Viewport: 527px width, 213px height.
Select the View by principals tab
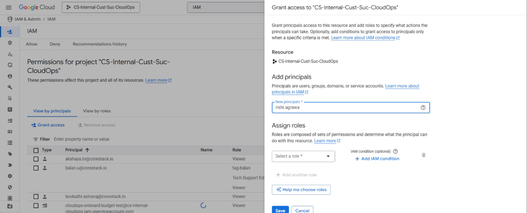point(52,111)
